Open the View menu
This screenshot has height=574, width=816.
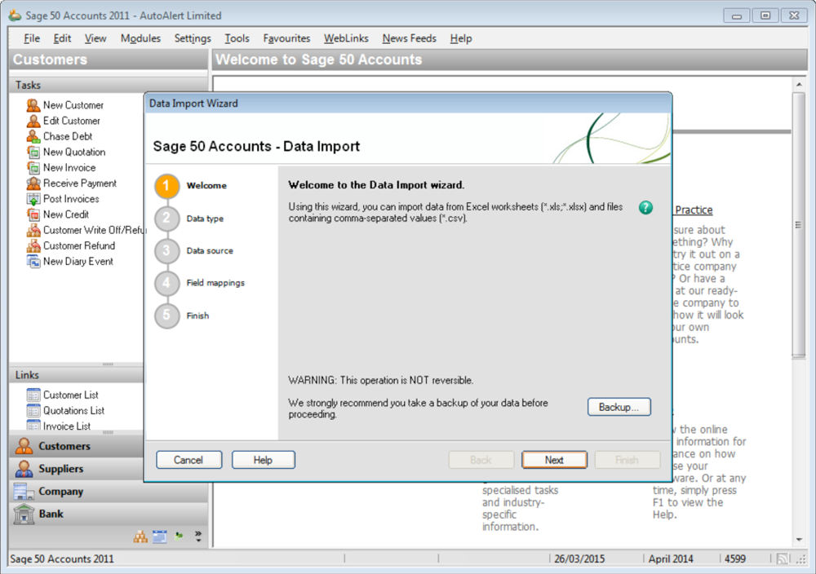(95, 38)
